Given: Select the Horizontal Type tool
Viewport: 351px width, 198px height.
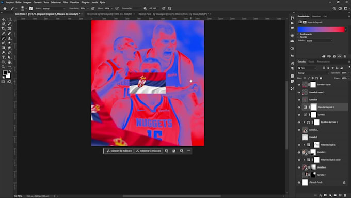Looking at the screenshot, I should (x=4, y=57).
